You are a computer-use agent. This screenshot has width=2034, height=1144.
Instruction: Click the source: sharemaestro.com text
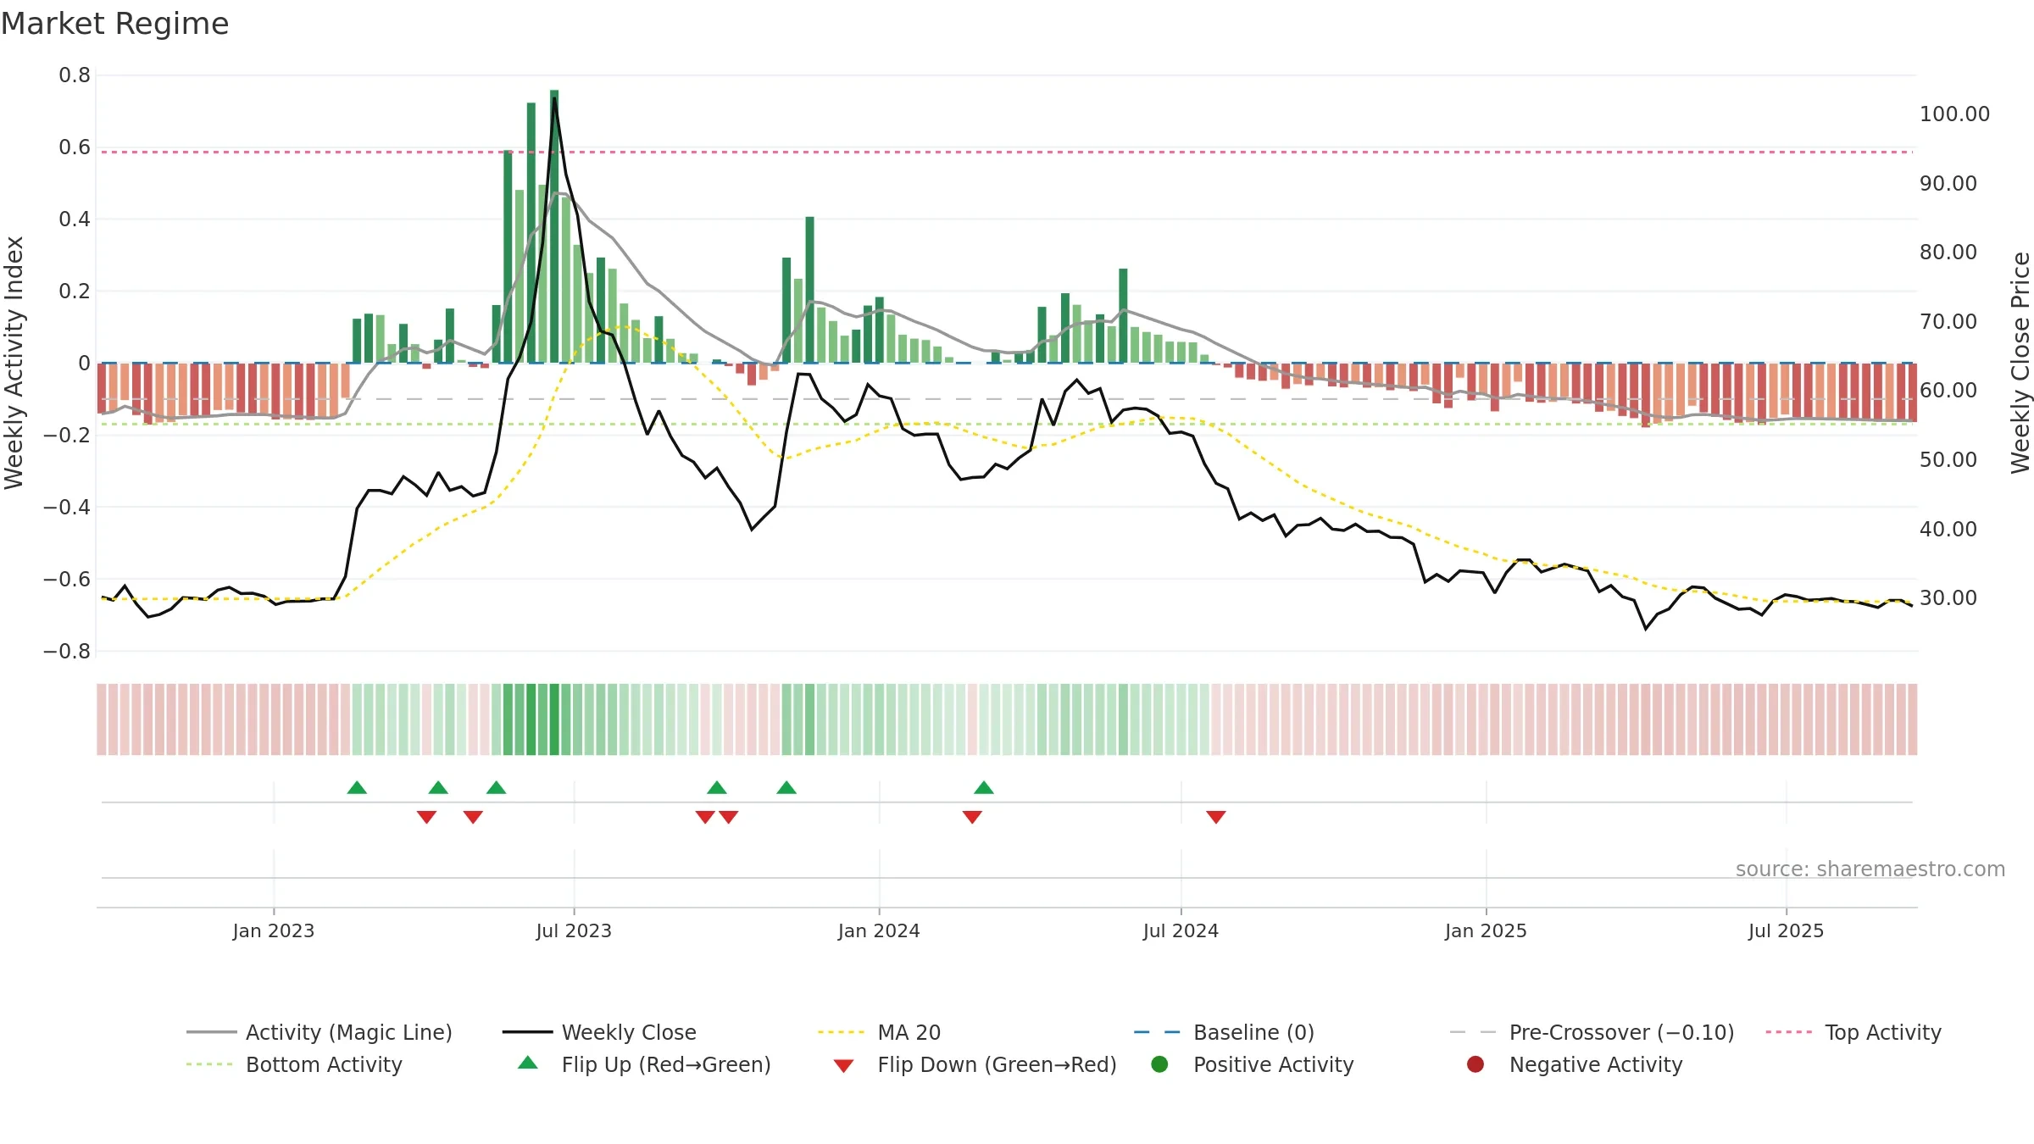(x=1870, y=869)
